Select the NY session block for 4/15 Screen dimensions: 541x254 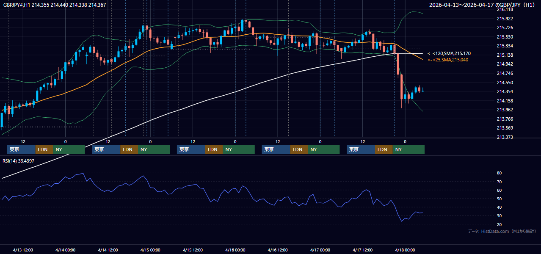pos(239,149)
